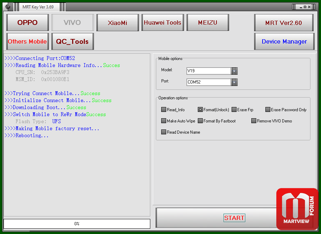The image size is (321, 234).
Task: Click Making Mobile factory reset log line
Action: click(52, 128)
